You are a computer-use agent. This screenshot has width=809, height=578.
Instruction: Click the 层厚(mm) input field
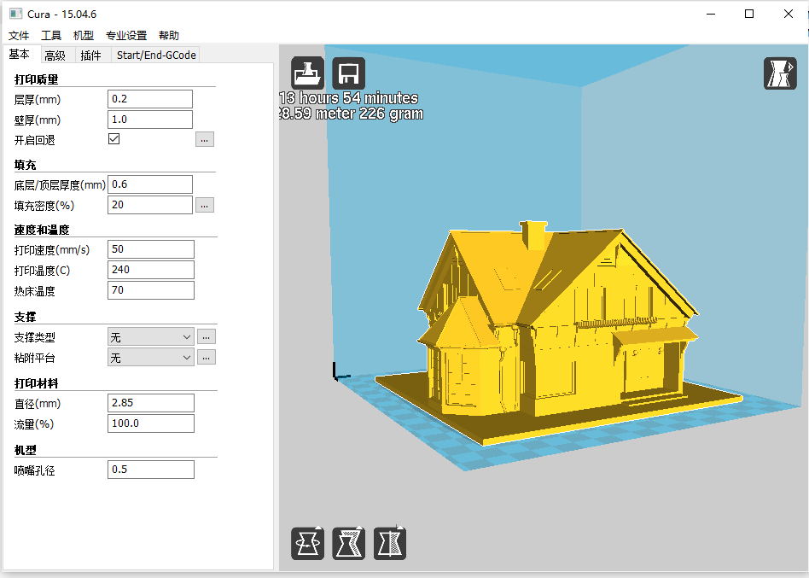150,99
